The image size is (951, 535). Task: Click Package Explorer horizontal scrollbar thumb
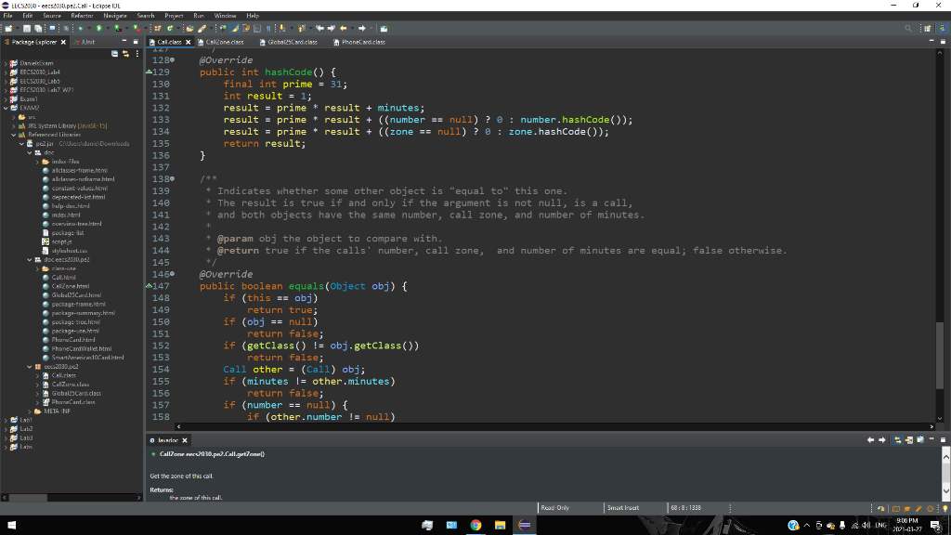coord(28,498)
